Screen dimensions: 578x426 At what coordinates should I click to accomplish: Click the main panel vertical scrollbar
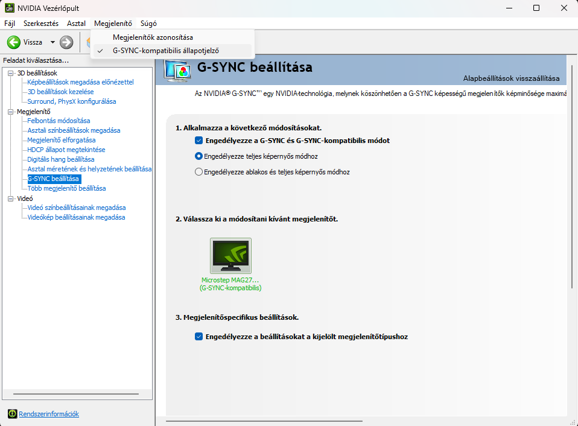point(572,177)
